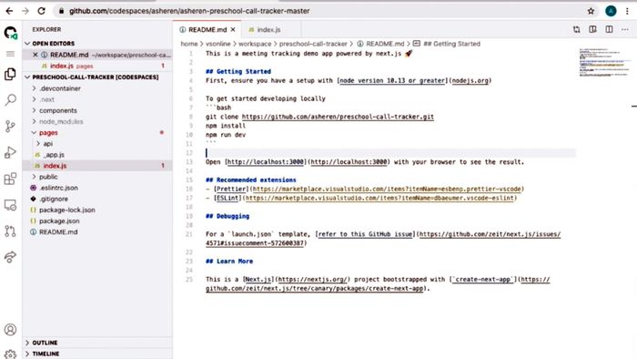The height and width of the screenshot is (359, 637).
Task: Open the Source Control view
Action: (10, 126)
